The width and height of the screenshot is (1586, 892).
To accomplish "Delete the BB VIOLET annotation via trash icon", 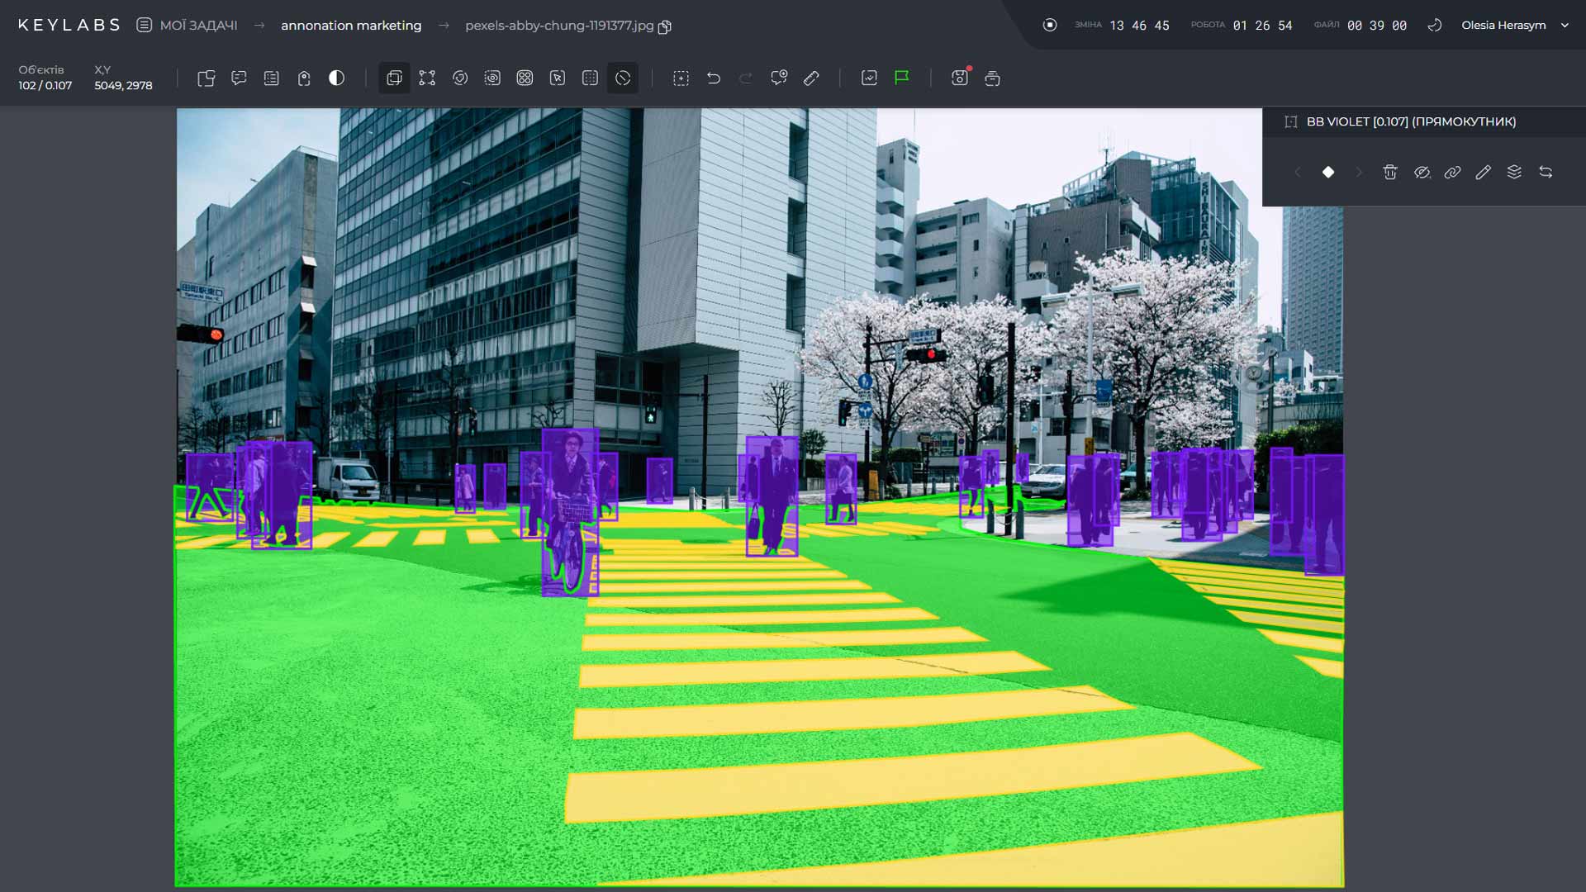I will pyautogui.click(x=1390, y=173).
